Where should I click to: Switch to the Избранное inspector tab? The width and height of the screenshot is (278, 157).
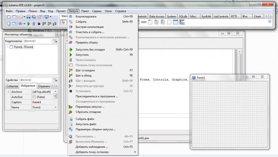coord(28,86)
